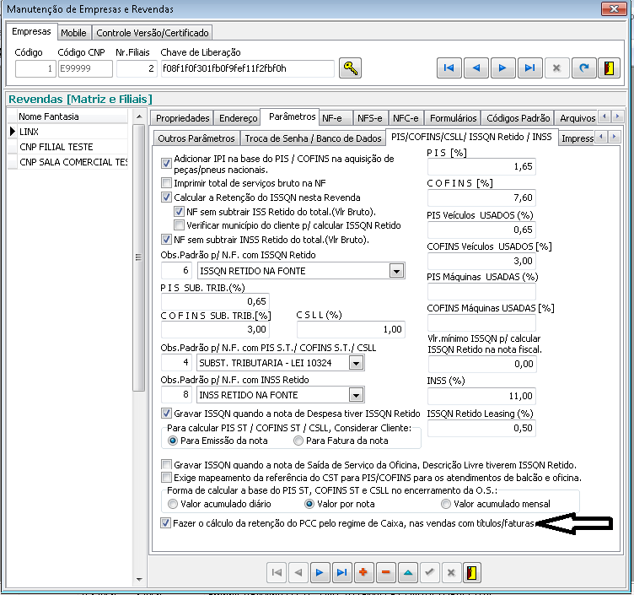The width and height of the screenshot is (634, 595).
Task: Open the 'ISSQN RETIDO NA FONTE' dropdown
Action: 396,271
